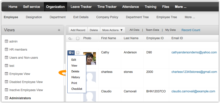This screenshot has width=220, height=103.
Task: Choose History from the row context menu
Action: coord(76,77)
